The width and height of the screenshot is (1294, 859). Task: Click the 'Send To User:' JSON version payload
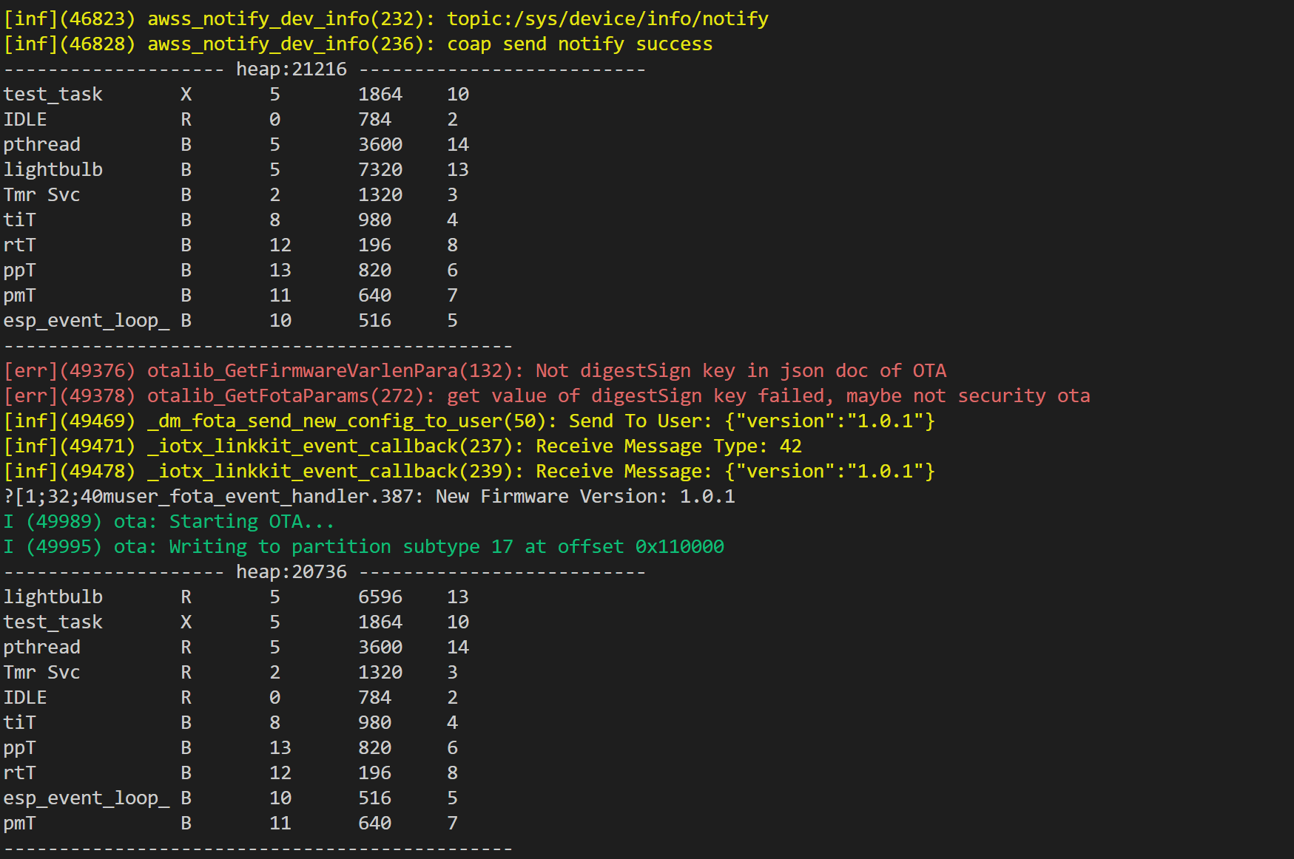(830, 421)
